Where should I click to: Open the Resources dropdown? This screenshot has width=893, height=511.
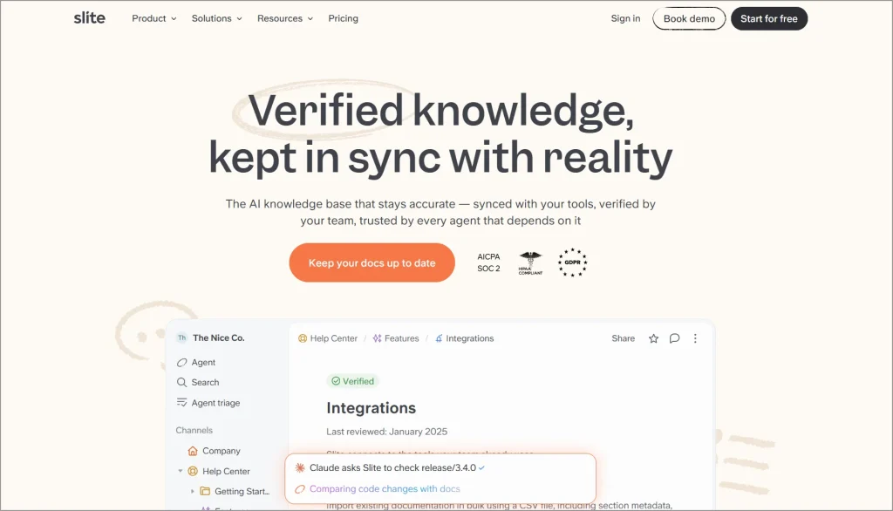(285, 18)
